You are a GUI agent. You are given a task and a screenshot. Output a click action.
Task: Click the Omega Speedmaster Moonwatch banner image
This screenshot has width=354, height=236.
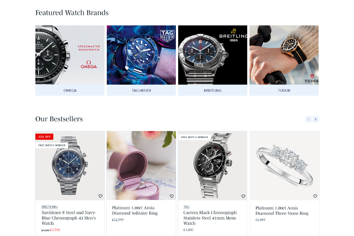[70, 55]
